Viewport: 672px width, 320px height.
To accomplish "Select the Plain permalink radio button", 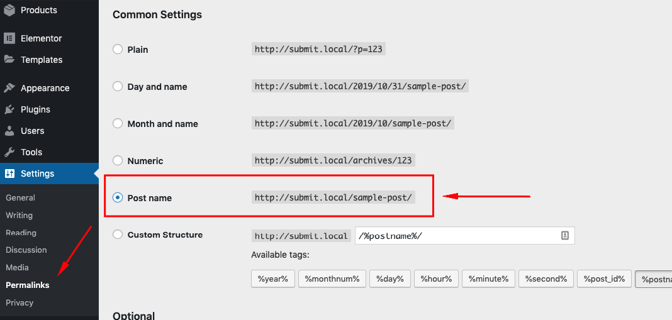I will (x=118, y=49).
